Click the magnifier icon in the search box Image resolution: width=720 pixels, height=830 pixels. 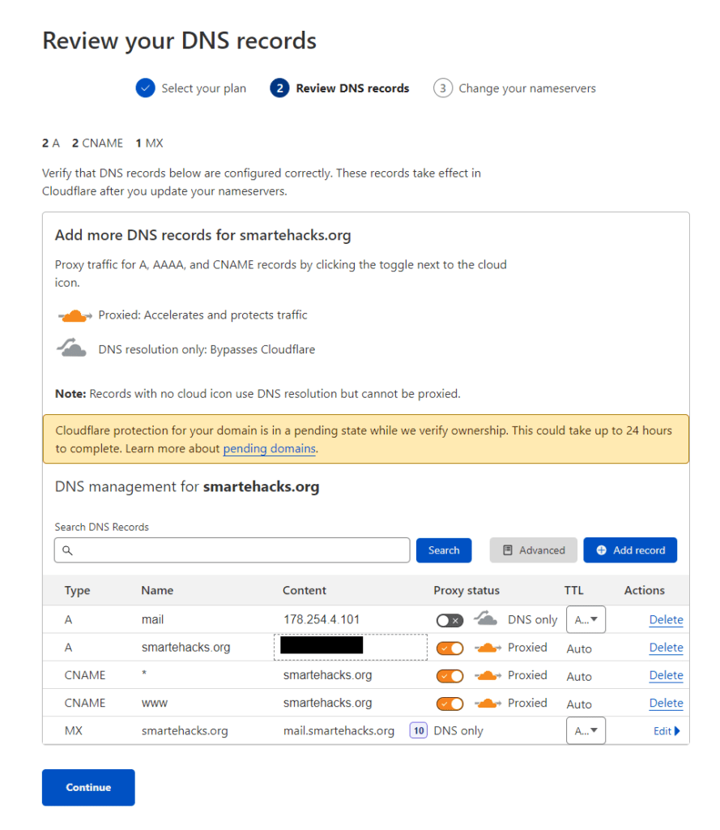[67, 550]
